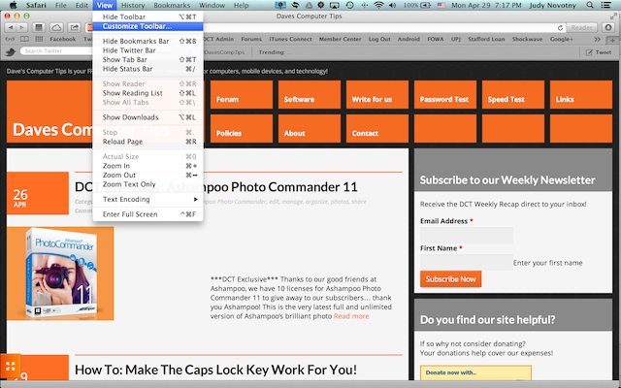Open Time Machine menu bar icon
The image size is (621, 388).
(x=349, y=5)
